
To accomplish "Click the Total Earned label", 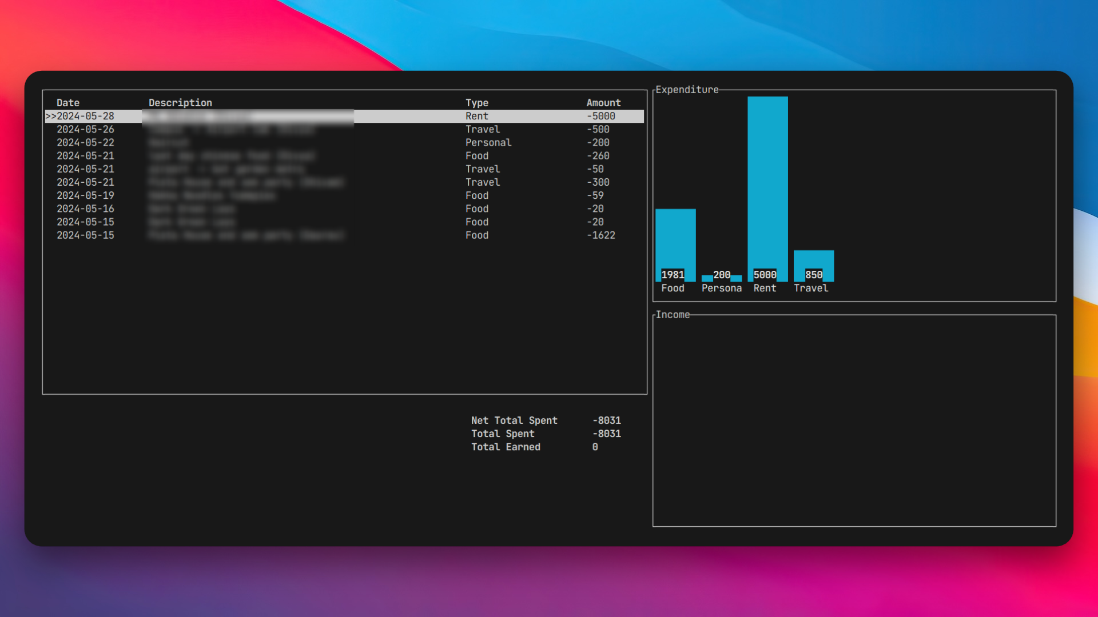I will pos(506,447).
